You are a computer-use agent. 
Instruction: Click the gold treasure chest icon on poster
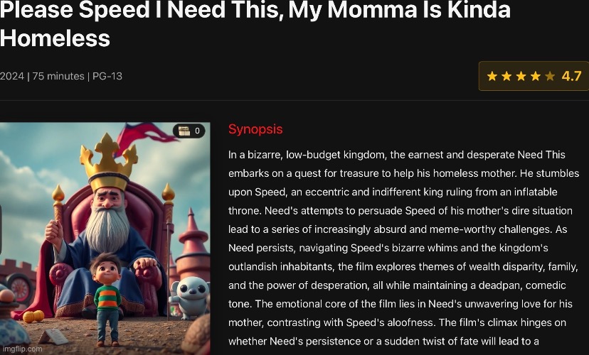tap(184, 131)
